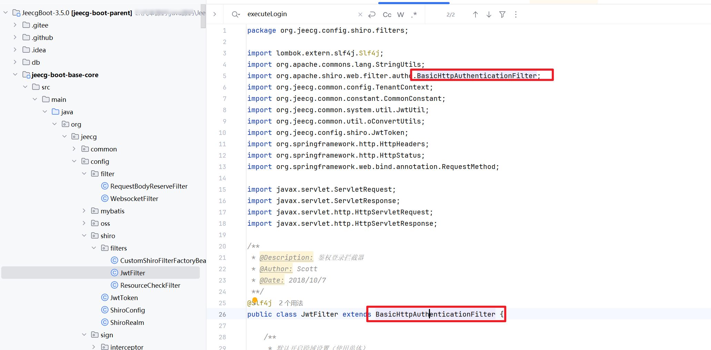711x350 pixels.
Task: Click the new line search icon
Action: [x=372, y=14]
